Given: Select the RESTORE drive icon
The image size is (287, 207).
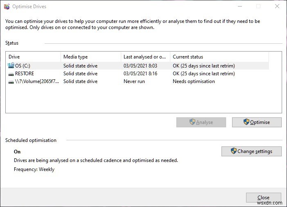Looking at the screenshot, I should [11, 74].
